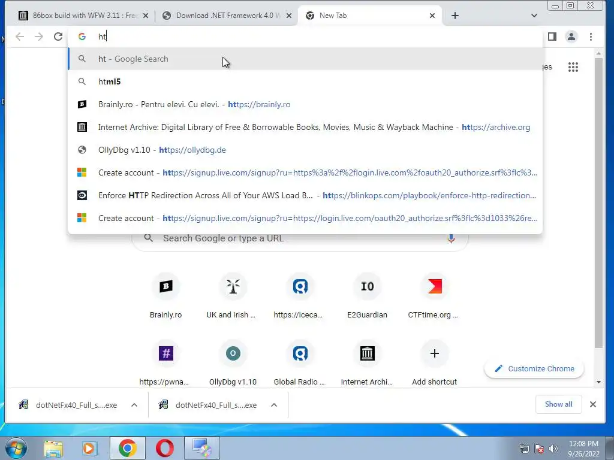The width and height of the screenshot is (614, 460).
Task: Select the Brainly.ro autocomplete suggestion
Action: point(305,104)
